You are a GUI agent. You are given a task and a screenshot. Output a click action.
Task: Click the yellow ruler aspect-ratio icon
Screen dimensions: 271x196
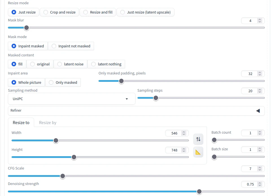[198, 152]
